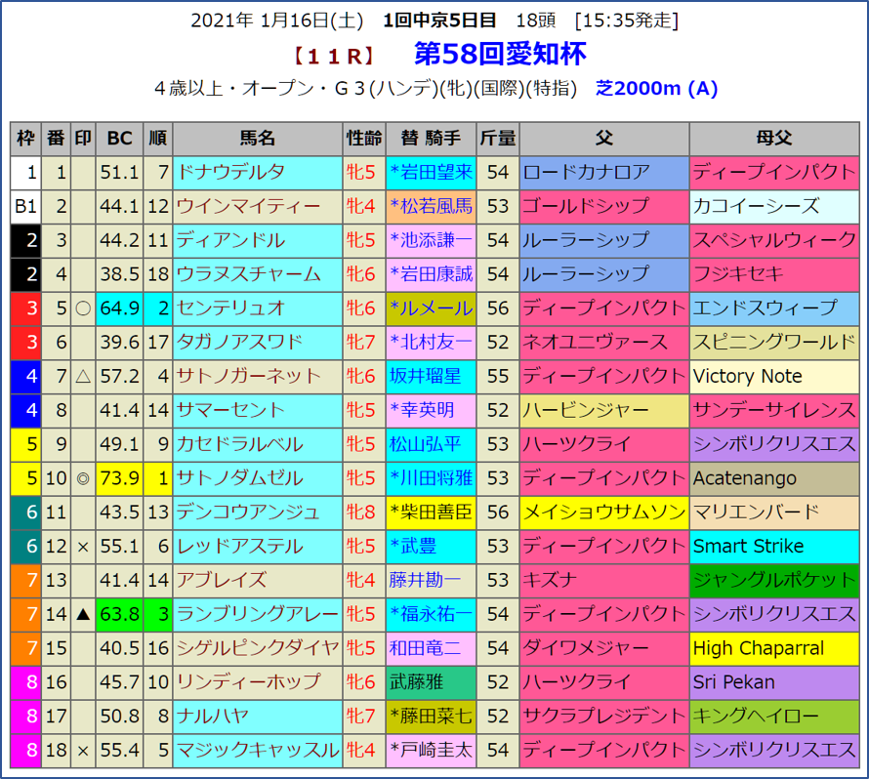Image resolution: width=869 pixels, height=779 pixels.
Task: Click the × mark on レッドアステル row
Action: [x=84, y=546]
